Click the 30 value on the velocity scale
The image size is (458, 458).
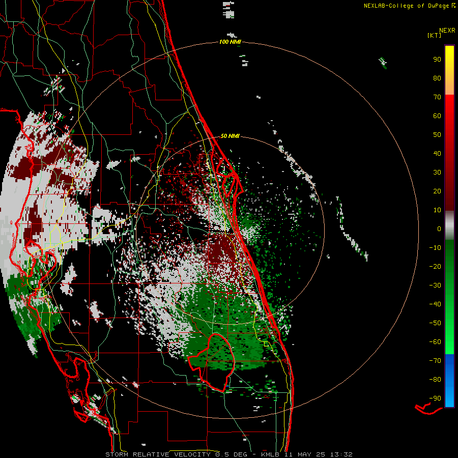pyautogui.click(x=437, y=173)
